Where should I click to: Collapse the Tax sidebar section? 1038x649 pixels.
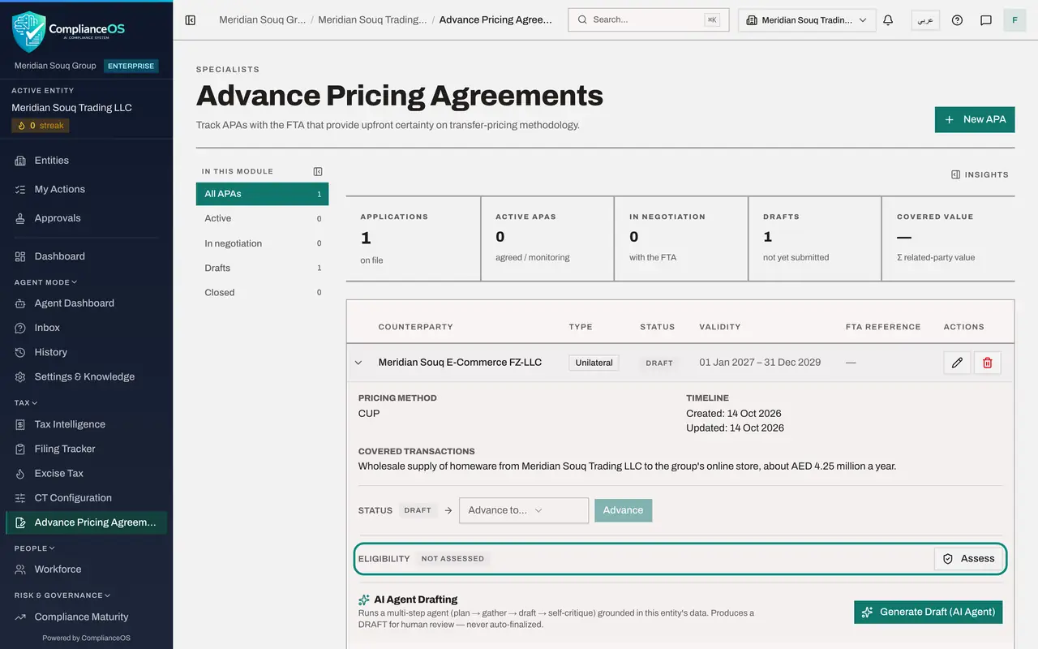click(x=26, y=402)
